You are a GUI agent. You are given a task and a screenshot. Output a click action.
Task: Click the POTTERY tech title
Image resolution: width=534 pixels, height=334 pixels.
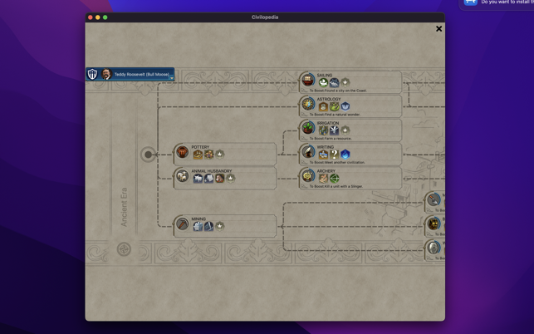coord(200,147)
